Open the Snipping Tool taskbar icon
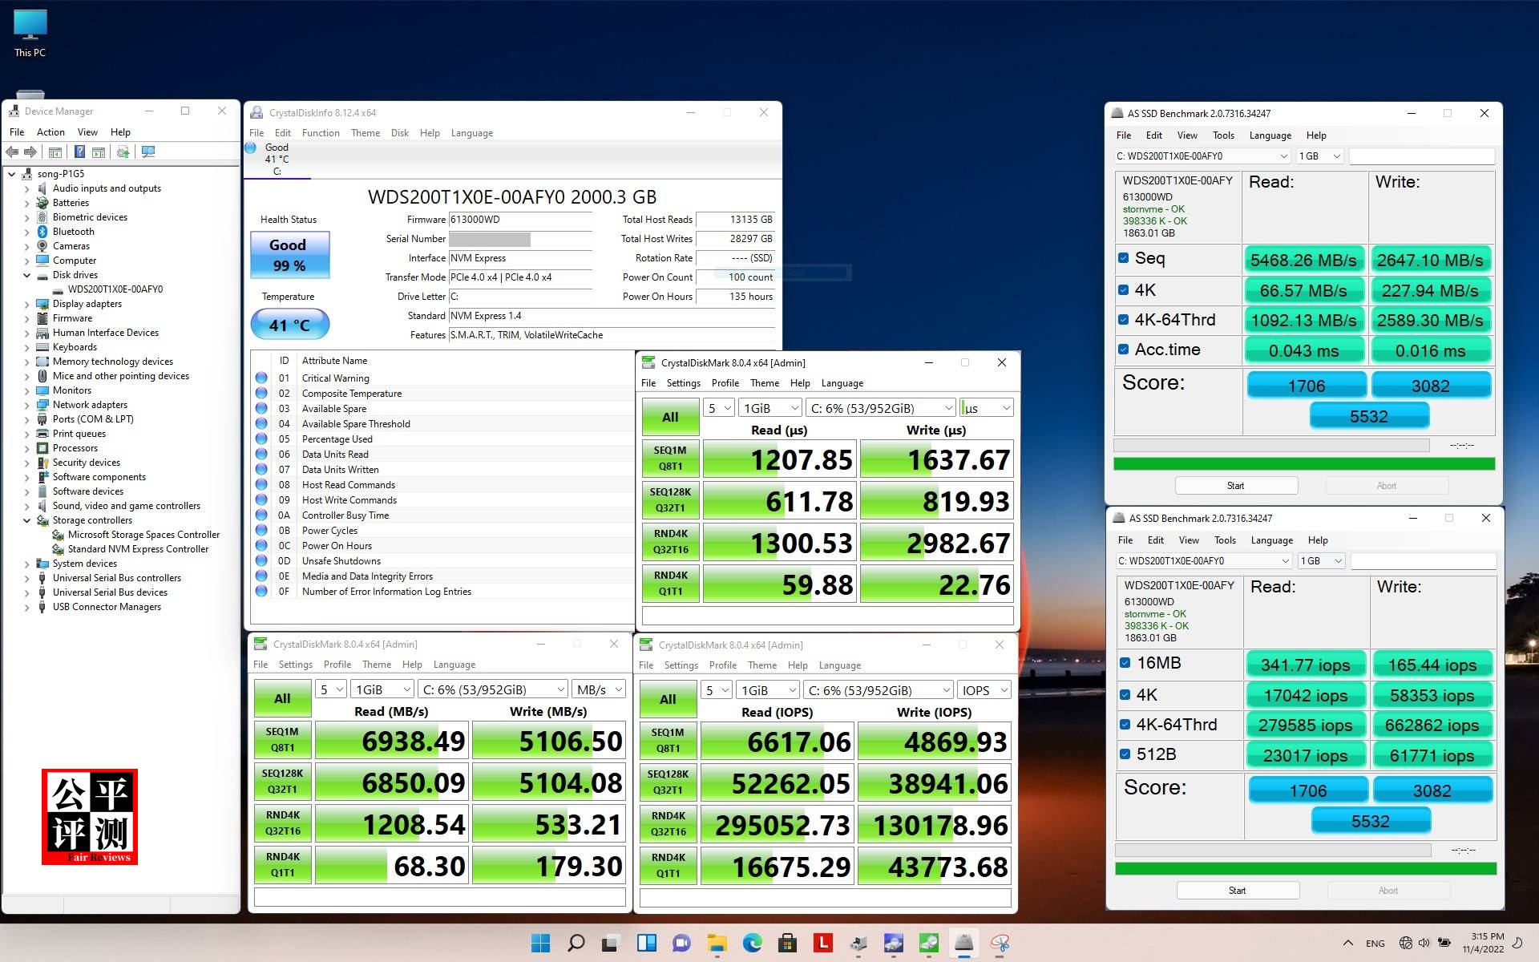The image size is (1539, 962). pos(1000,943)
